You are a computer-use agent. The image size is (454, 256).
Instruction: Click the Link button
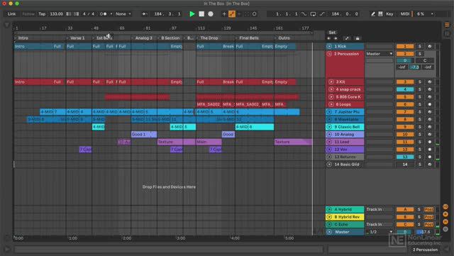pos(12,14)
